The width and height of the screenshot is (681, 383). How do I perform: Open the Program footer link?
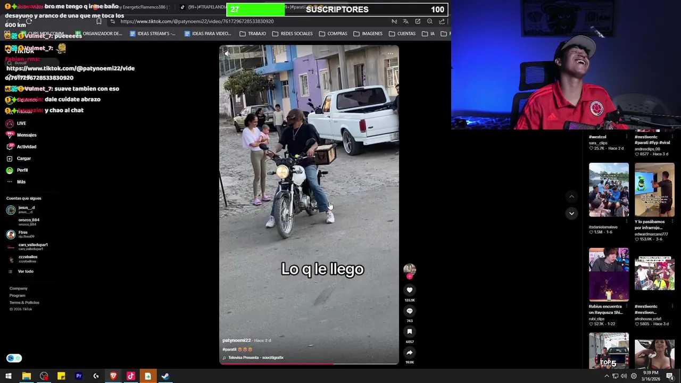pos(17,295)
